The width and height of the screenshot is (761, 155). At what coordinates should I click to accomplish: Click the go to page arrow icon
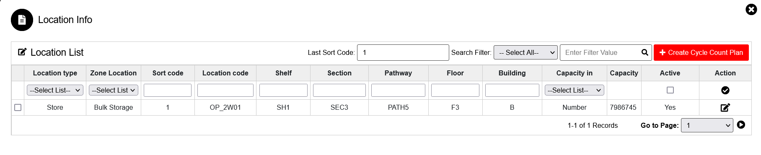pyautogui.click(x=741, y=124)
